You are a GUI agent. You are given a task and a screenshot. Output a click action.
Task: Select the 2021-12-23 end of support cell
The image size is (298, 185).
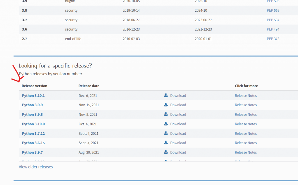tap(203, 29)
